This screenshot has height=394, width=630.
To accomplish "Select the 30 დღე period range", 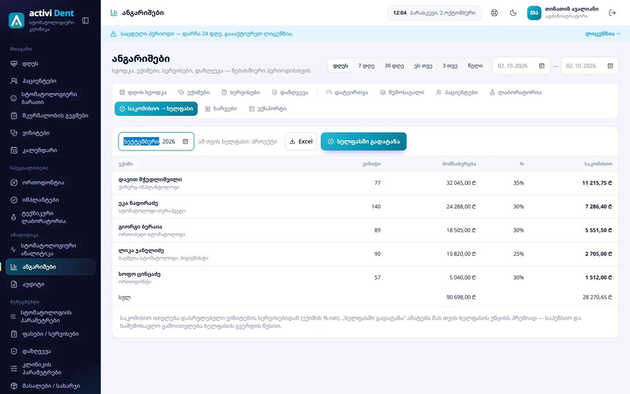I will point(394,66).
